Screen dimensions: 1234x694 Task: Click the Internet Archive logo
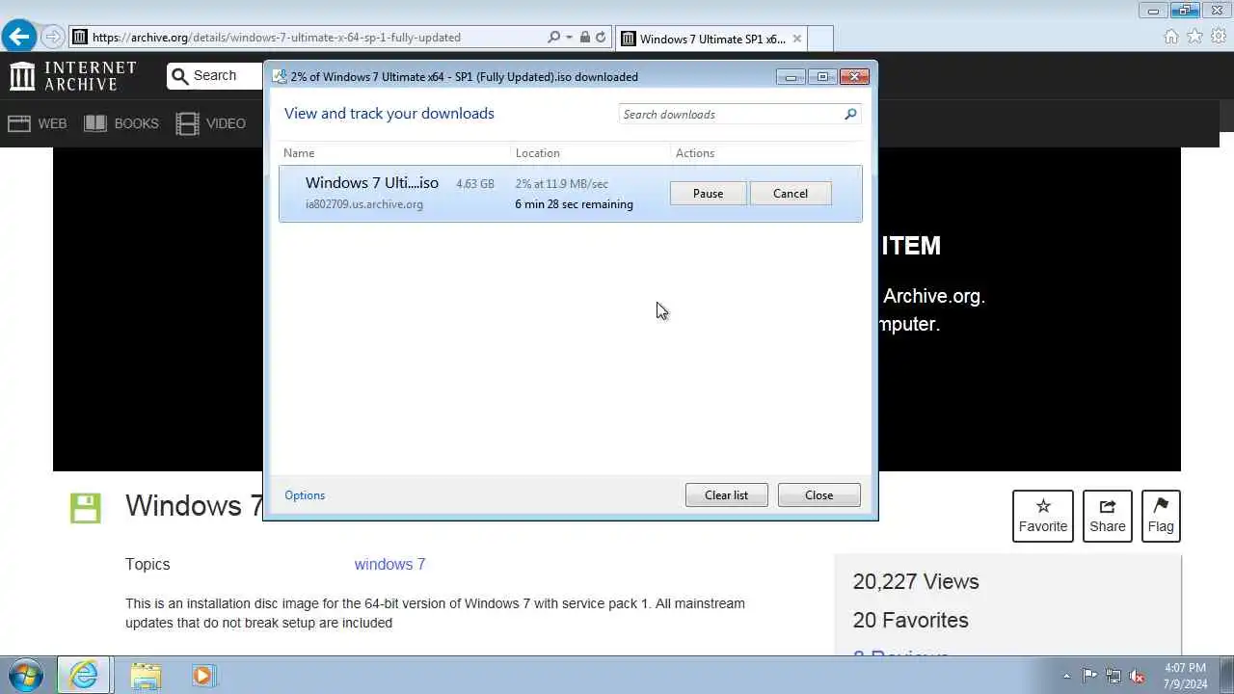[73, 76]
